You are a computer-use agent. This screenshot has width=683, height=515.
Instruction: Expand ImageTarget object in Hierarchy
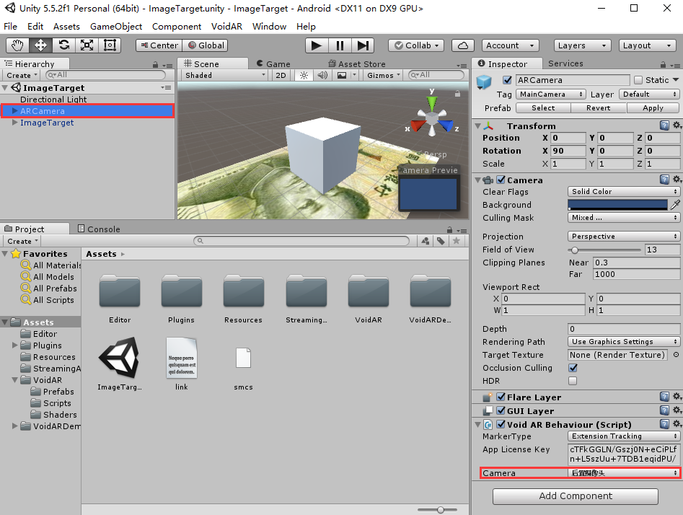[x=15, y=123]
